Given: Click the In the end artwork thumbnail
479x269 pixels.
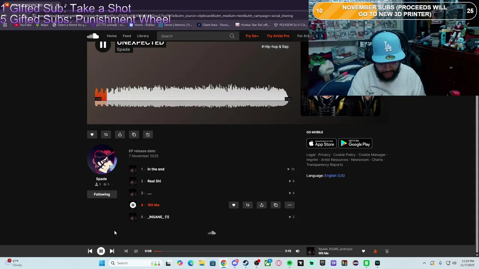Looking at the screenshot, I should 133,169.
